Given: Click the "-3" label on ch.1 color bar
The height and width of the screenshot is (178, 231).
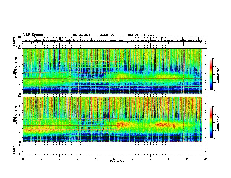Looking at the screenshot, I should pos(215,58).
